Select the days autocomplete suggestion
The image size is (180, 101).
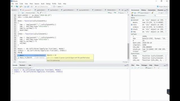coord(31,55)
